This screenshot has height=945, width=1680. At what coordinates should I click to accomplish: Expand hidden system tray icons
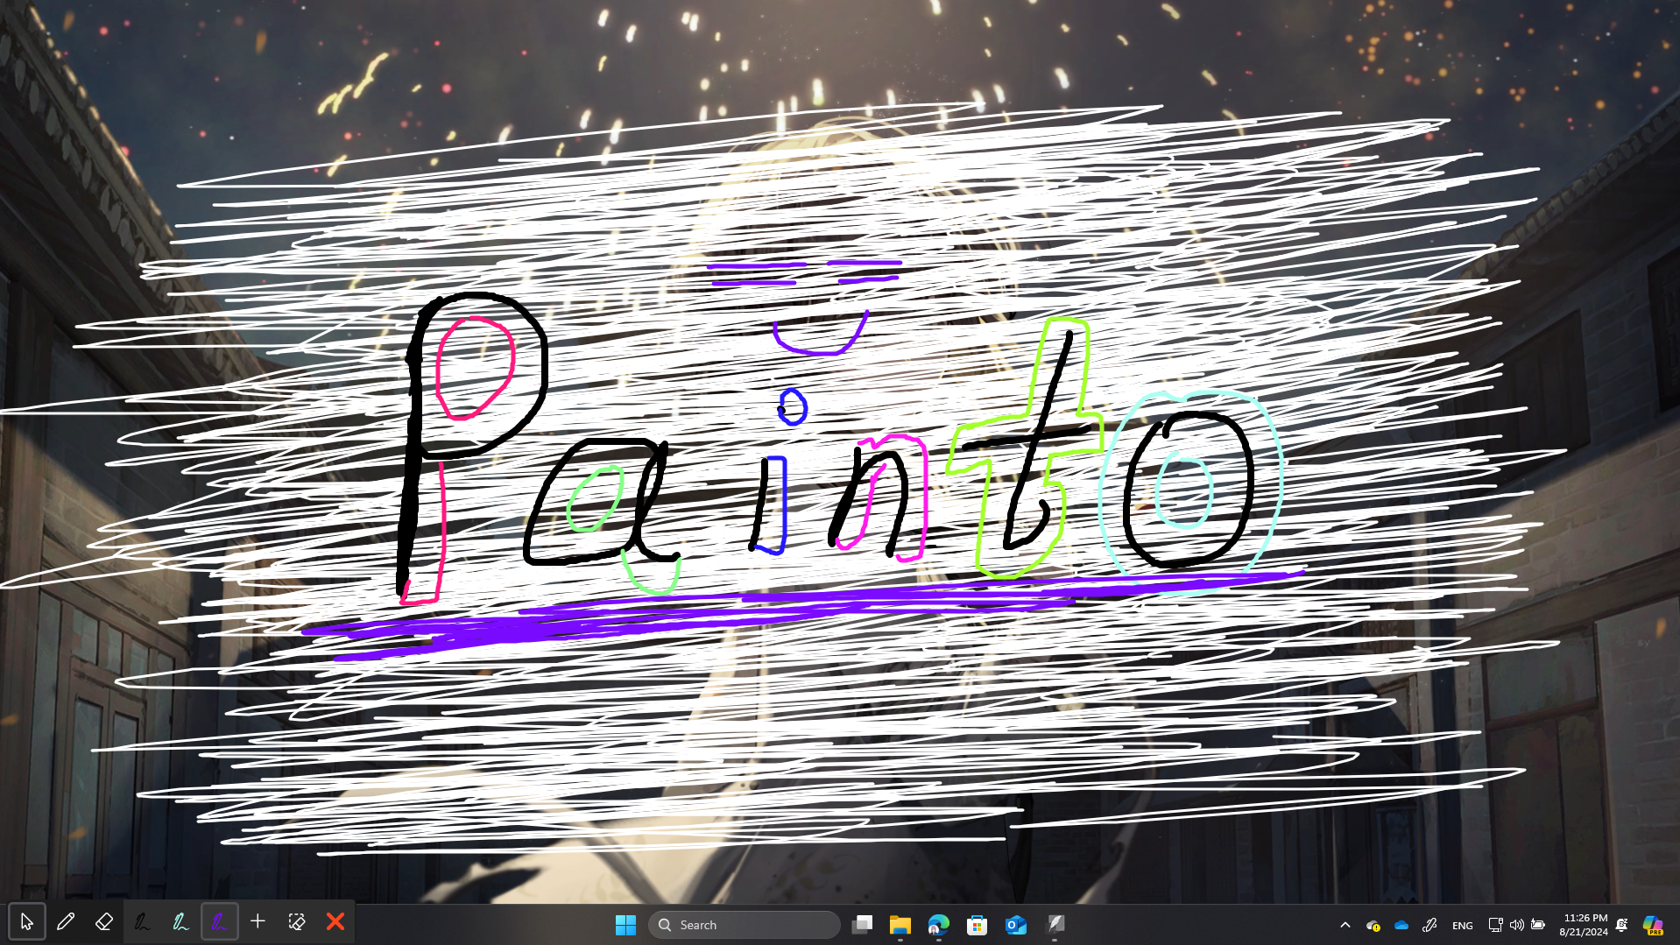tap(1345, 924)
